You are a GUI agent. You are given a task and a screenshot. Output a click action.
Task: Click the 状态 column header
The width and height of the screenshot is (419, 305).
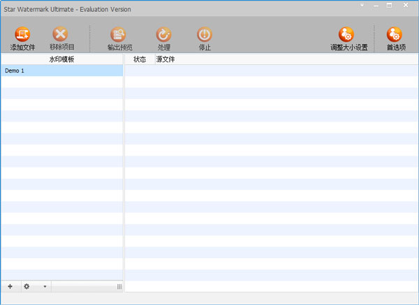tap(140, 59)
